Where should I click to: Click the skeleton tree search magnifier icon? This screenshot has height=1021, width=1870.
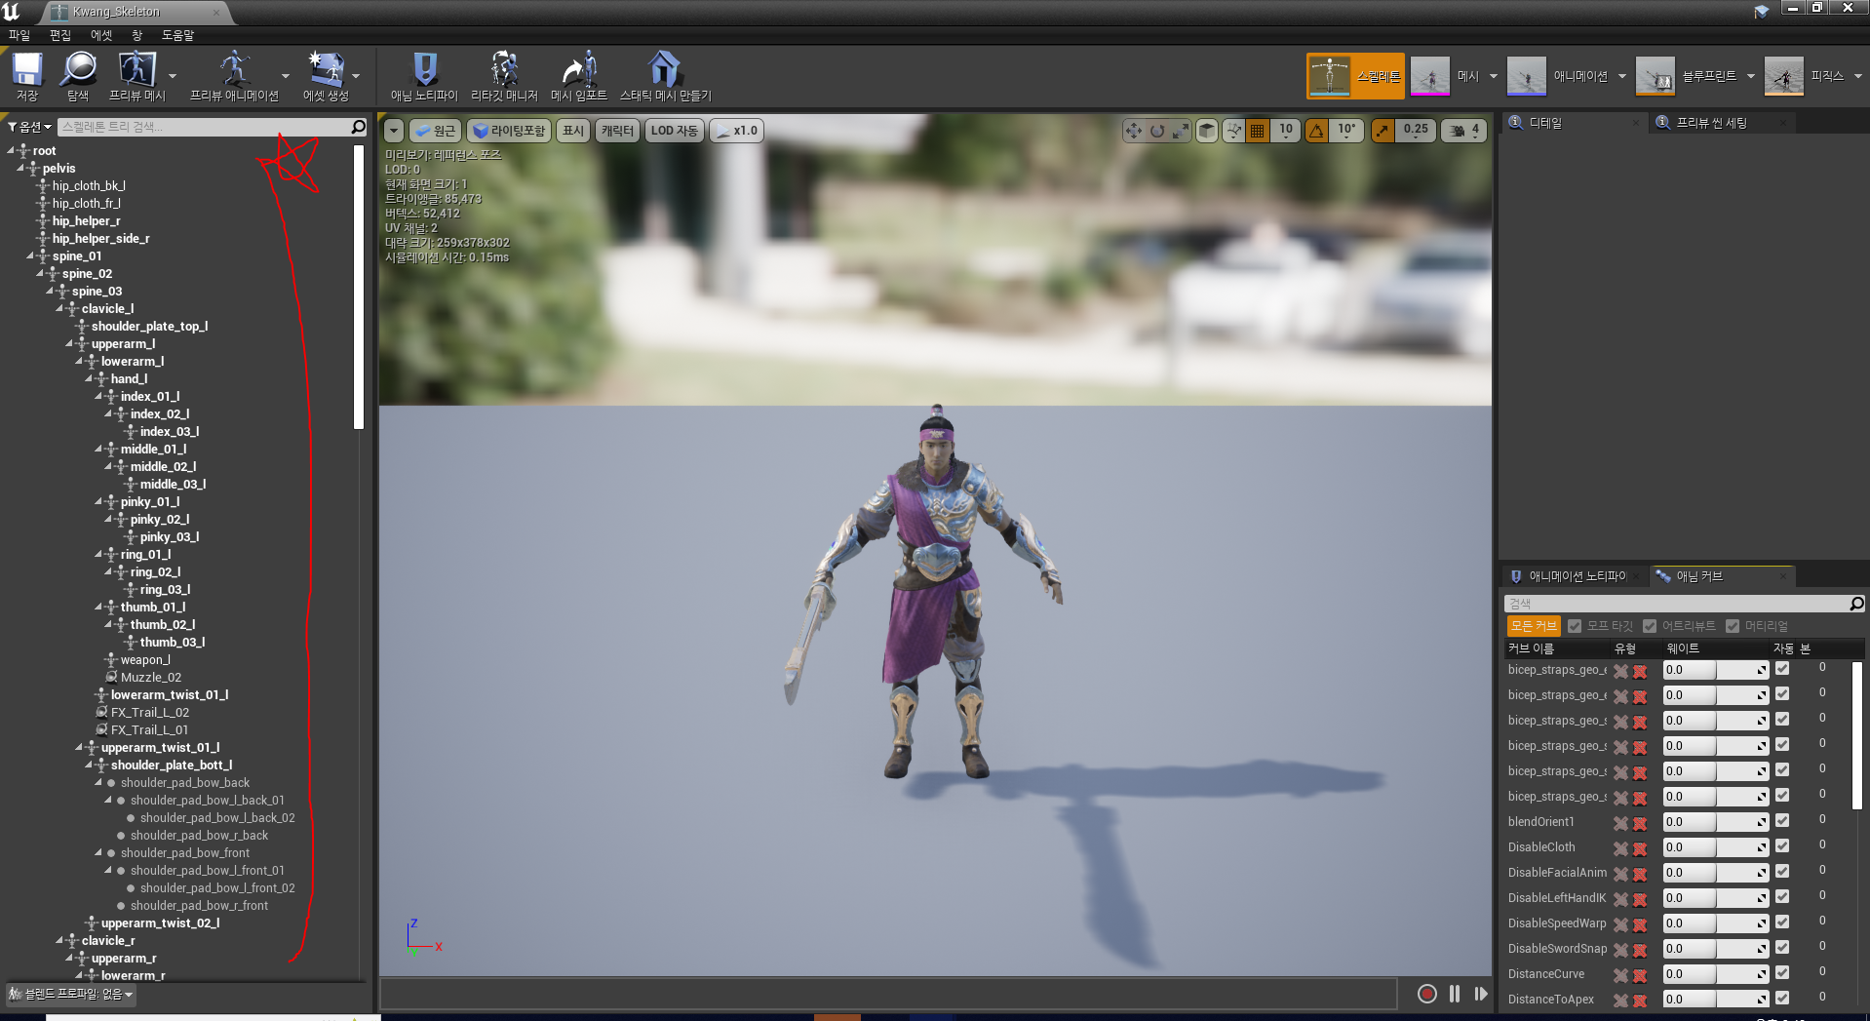click(358, 127)
